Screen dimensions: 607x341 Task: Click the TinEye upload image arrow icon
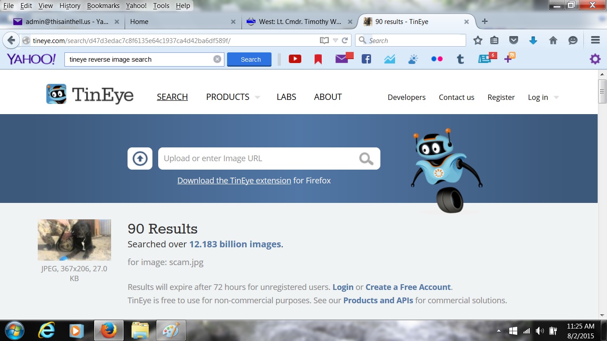point(140,159)
